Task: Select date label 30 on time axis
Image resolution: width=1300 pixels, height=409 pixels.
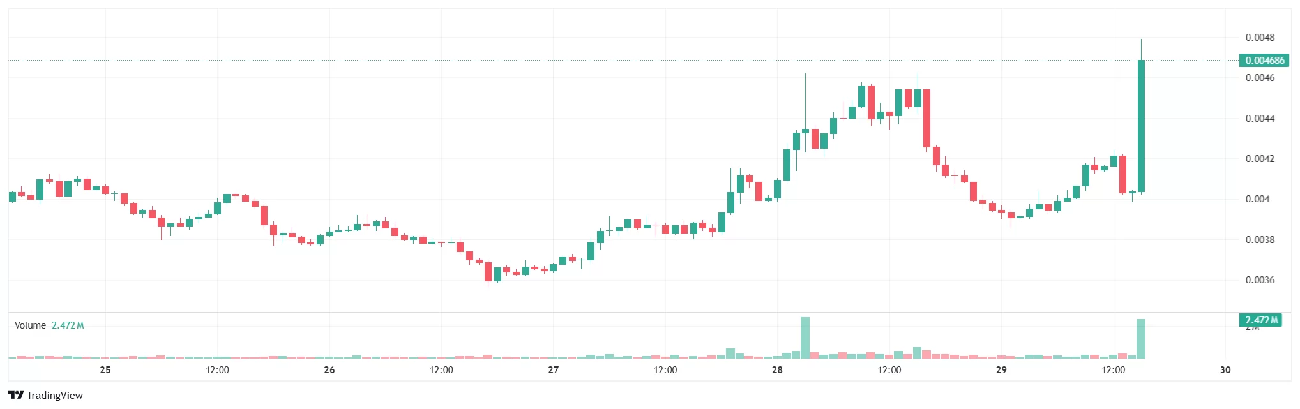Action: [x=1225, y=370]
